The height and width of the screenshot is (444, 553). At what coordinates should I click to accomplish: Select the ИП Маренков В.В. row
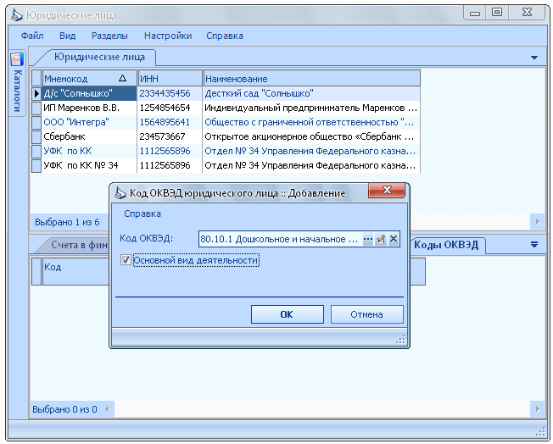pos(226,108)
